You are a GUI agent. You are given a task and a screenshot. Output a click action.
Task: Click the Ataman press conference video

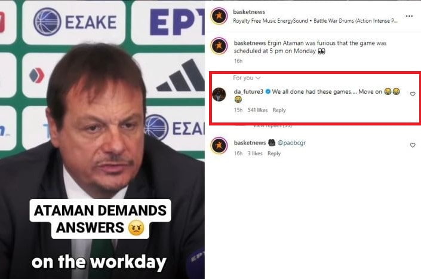pos(102,140)
